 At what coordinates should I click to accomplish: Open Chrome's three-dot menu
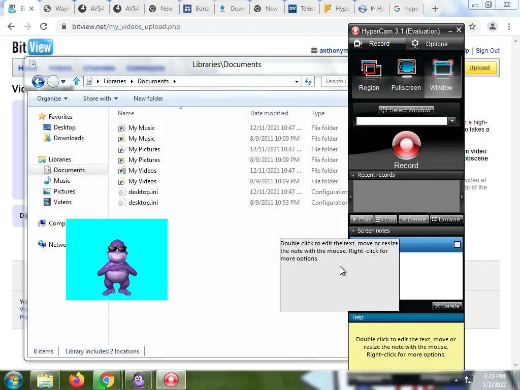tap(509, 26)
